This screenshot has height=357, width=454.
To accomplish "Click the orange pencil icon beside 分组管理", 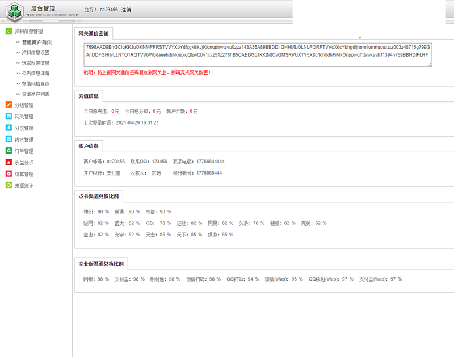I will pyautogui.click(x=9, y=105).
